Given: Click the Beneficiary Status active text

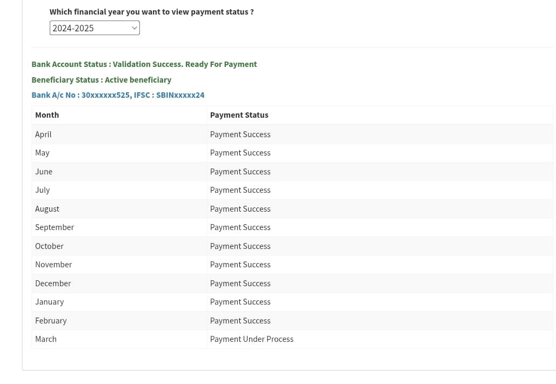Looking at the screenshot, I should [x=102, y=80].
